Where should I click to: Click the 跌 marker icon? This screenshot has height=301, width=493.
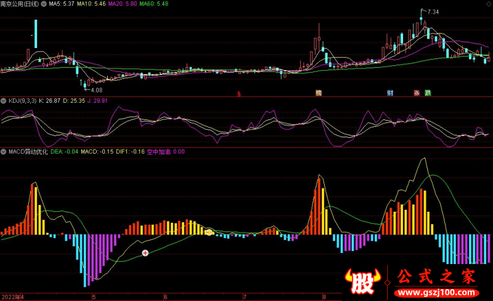428,93
